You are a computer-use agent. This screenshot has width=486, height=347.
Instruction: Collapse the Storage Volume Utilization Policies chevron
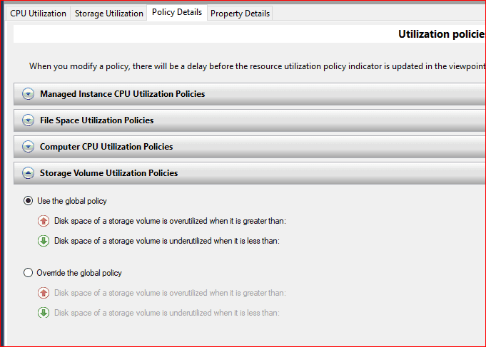(28, 173)
